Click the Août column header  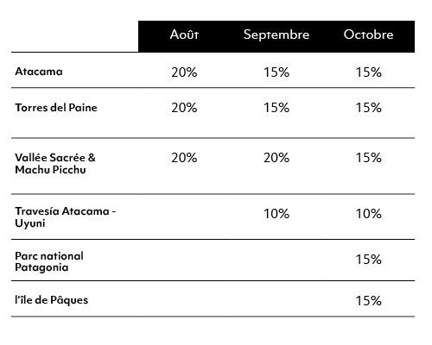184,34
